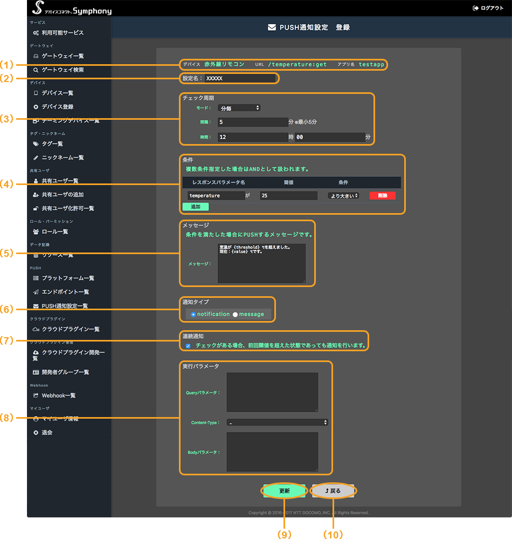Click the 共有ユーザ一覧 person icon
This screenshot has height=539, width=512.
(36, 181)
